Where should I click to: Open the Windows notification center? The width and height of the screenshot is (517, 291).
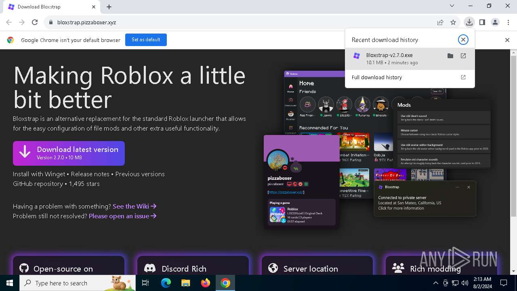point(504,283)
